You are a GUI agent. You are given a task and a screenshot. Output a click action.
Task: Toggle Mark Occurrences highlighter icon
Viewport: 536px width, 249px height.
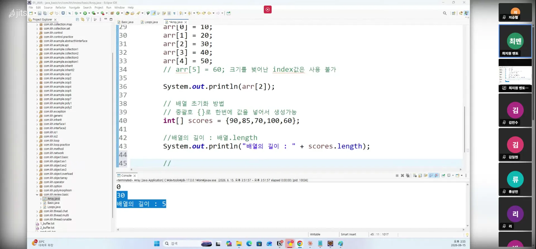(x=154, y=13)
